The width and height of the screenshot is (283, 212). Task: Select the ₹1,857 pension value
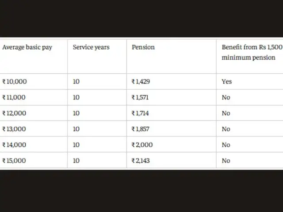click(x=141, y=129)
